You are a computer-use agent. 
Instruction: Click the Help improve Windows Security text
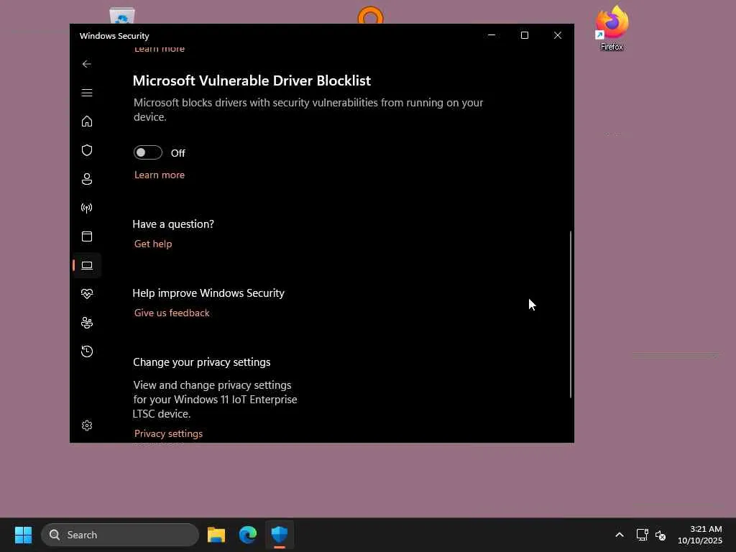click(x=208, y=293)
